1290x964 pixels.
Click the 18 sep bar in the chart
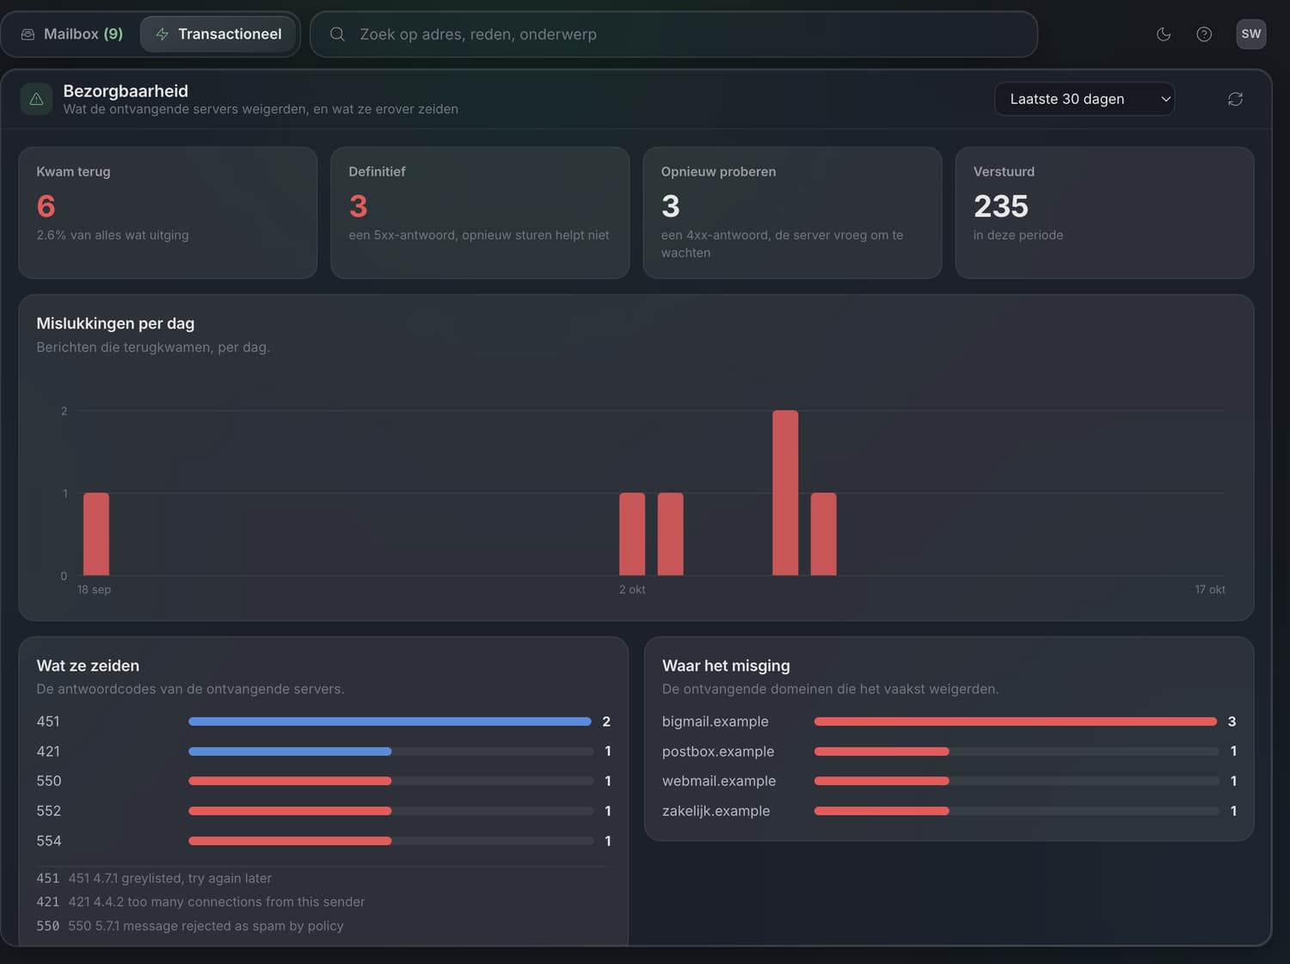point(96,534)
